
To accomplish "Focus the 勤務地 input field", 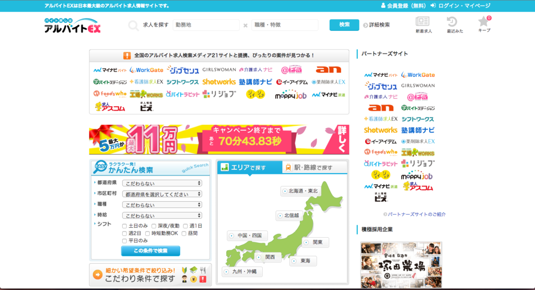I will tap(206, 25).
